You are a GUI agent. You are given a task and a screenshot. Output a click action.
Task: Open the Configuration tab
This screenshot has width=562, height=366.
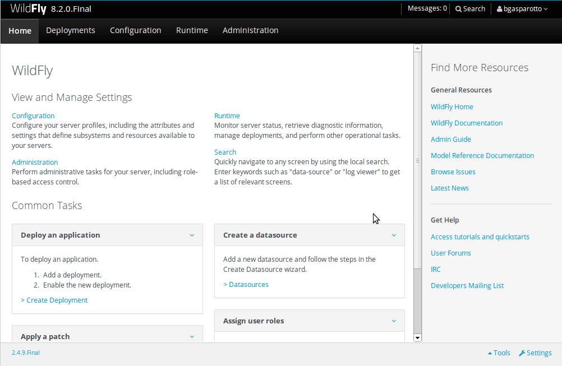[x=136, y=30]
